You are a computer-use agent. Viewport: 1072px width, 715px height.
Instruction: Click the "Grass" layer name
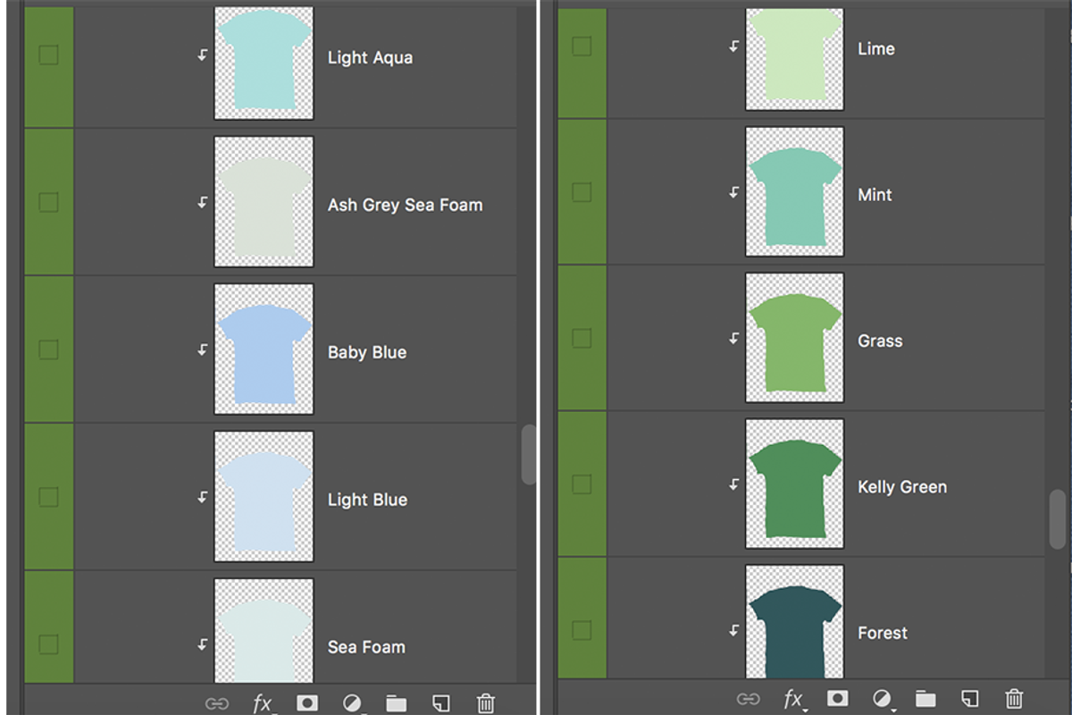(x=880, y=341)
